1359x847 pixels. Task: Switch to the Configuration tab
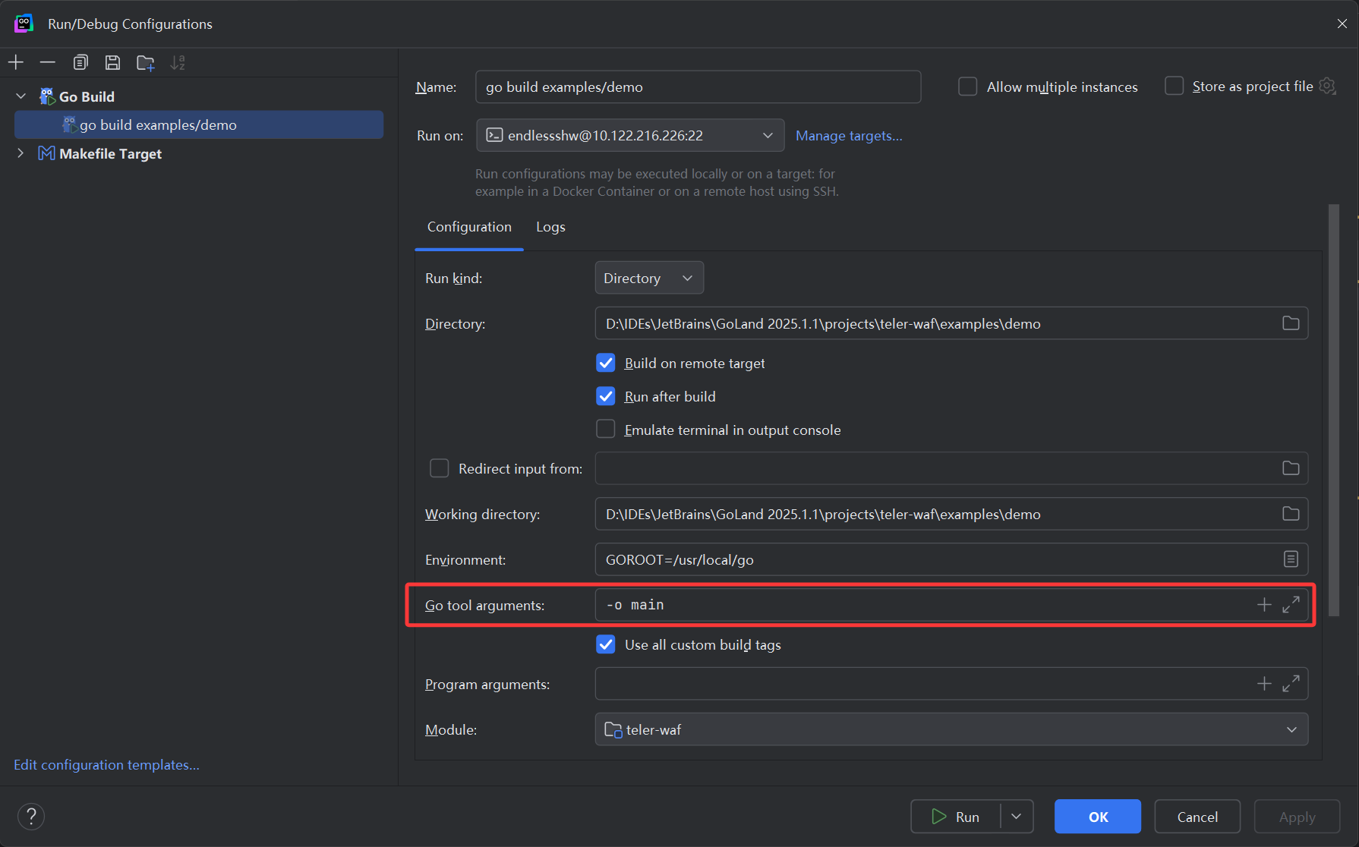[x=469, y=227]
